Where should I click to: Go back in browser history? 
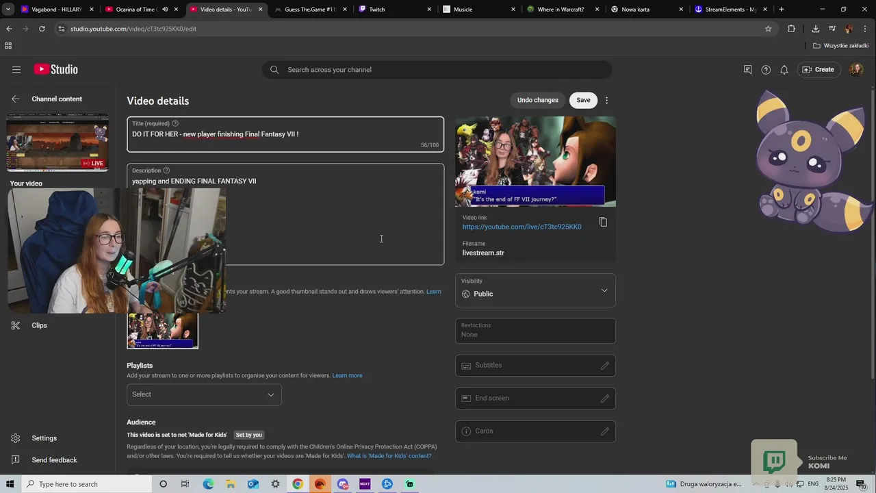[x=9, y=29]
